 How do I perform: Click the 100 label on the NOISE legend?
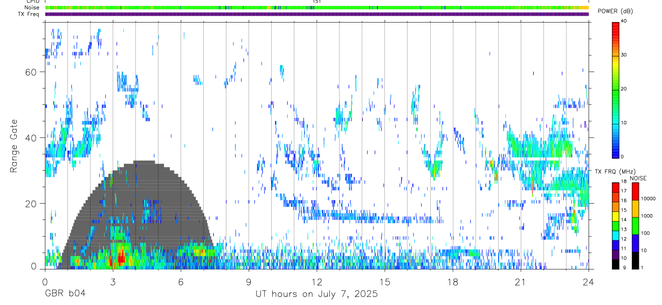[x=645, y=233]
